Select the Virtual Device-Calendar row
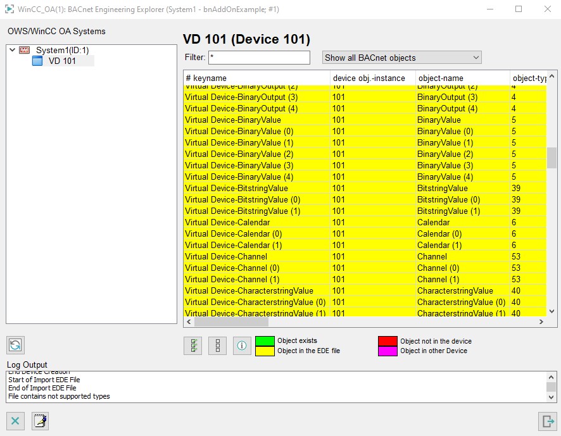This screenshot has width=561, height=436. pyautogui.click(x=256, y=223)
